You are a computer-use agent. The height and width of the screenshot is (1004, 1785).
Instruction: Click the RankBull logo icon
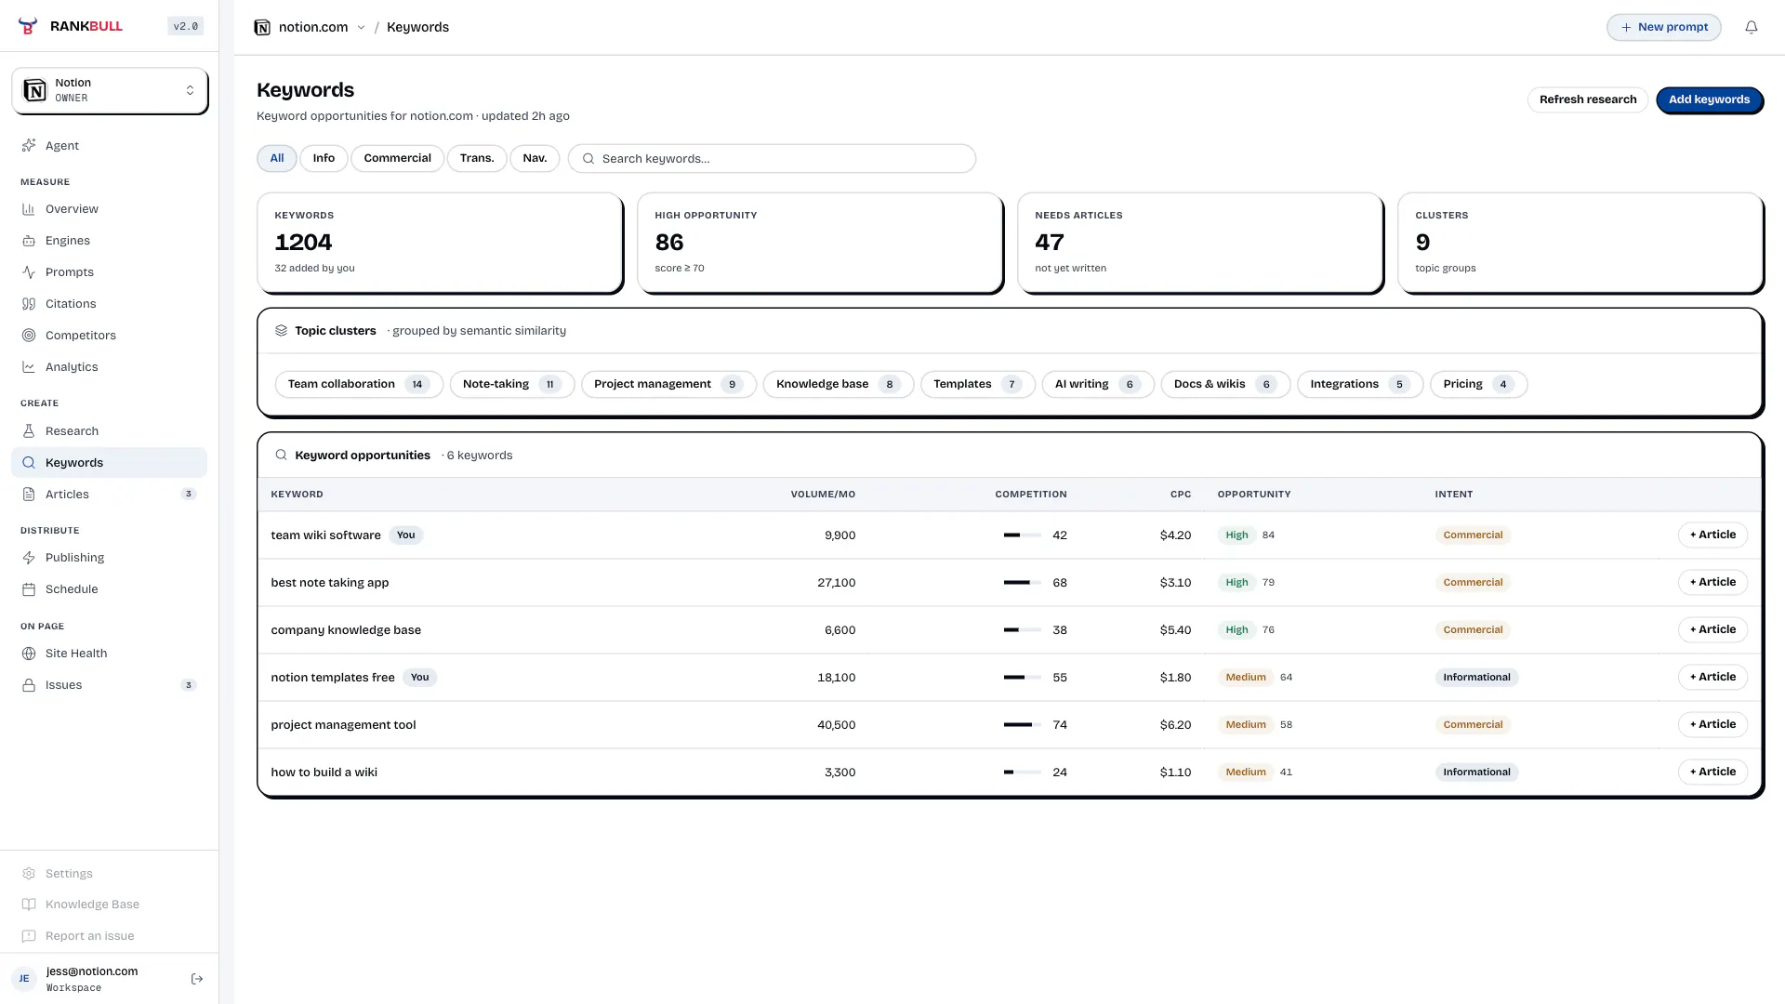[28, 26]
